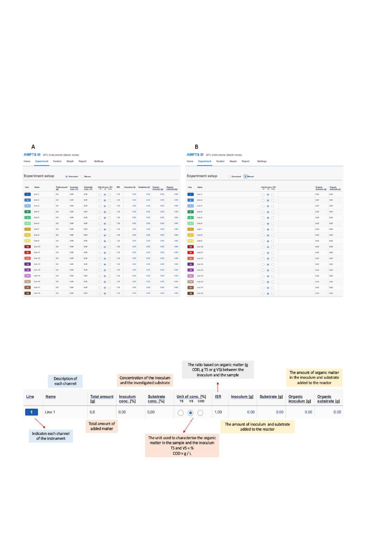Select the Experiment tab in panel B
Screen dimensions: 365x541
coord(205,161)
